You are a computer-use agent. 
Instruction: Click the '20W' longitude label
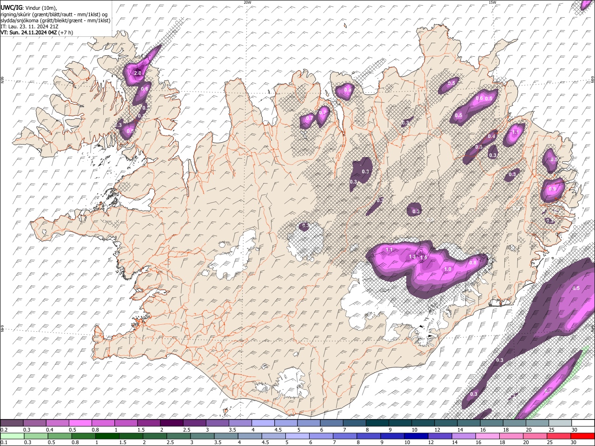(248, 2)
